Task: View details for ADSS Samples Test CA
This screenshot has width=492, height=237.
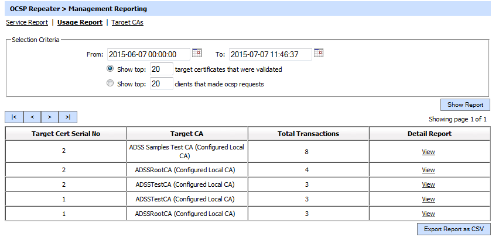Action: click(x=428, y=152)
